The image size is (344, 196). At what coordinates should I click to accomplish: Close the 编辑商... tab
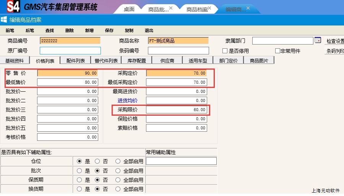[x=248, y=8]
